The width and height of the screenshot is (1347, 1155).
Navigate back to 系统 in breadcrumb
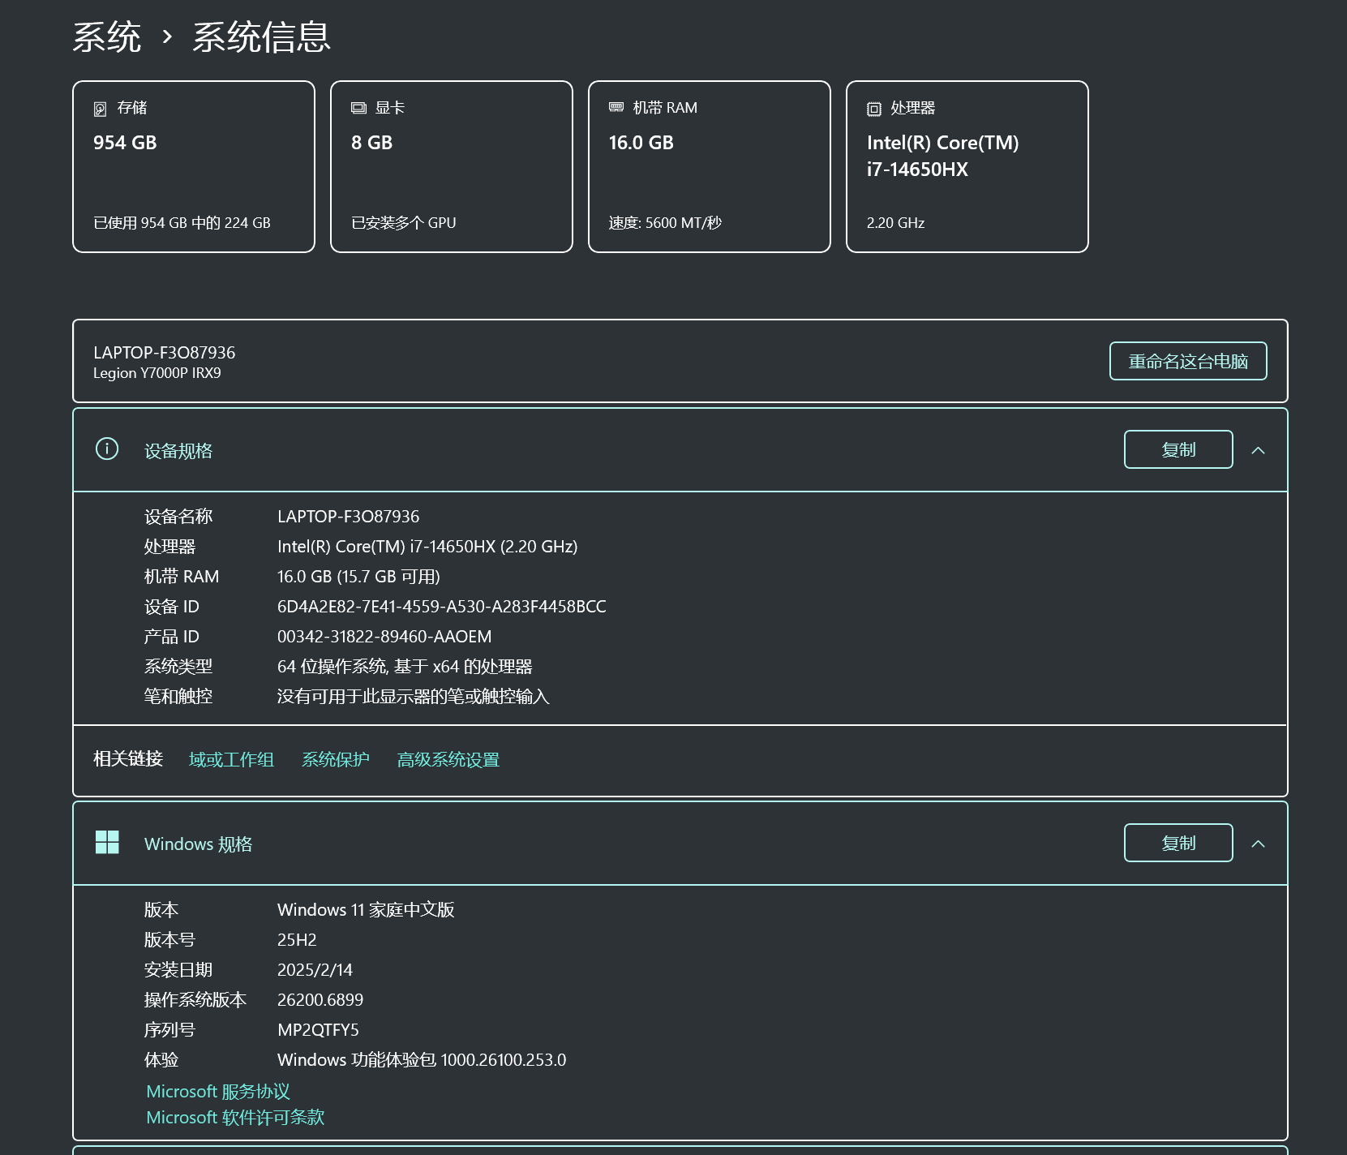tap(107, 37)
